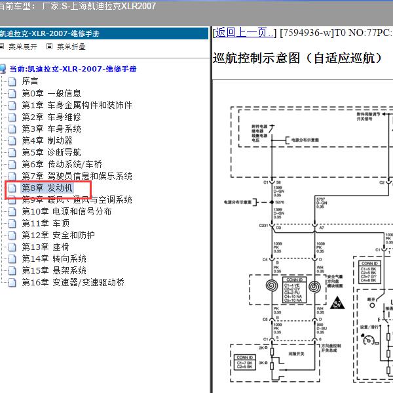Click the page icon beside 第8章
Image resolution: width=393 pixels, height=393 pixels.
point(12,188)
